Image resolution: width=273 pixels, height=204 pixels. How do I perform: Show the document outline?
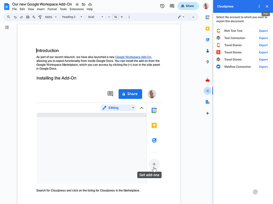click(7, 27)
